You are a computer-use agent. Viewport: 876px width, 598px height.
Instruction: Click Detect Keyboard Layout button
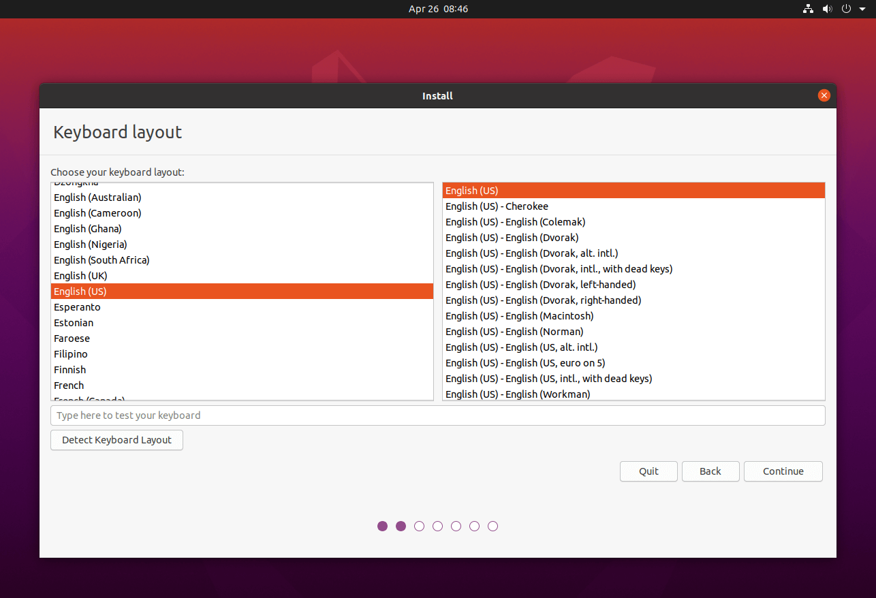(x=116, y=440)
